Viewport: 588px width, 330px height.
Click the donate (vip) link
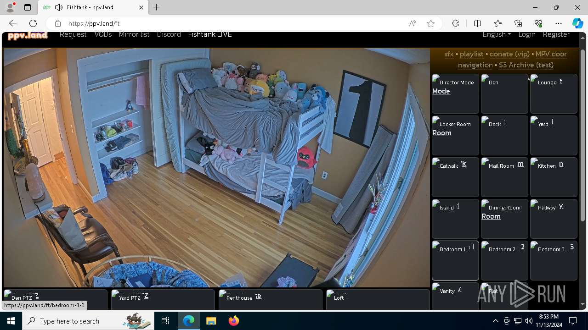(x=509, y=54)
